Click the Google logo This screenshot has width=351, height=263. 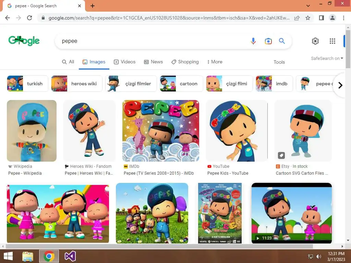tap(24, 40)
